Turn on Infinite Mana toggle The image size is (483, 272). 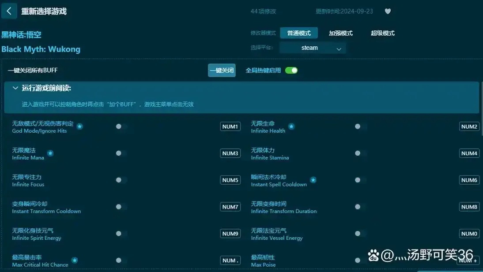point(121,153)
